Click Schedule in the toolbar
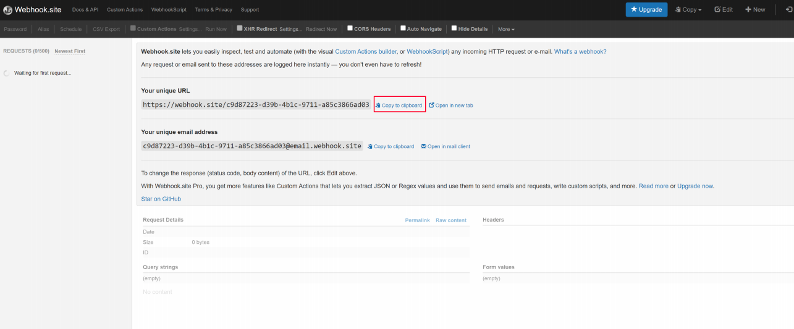Screen dimensions: 794x329 tap(70, 29)
